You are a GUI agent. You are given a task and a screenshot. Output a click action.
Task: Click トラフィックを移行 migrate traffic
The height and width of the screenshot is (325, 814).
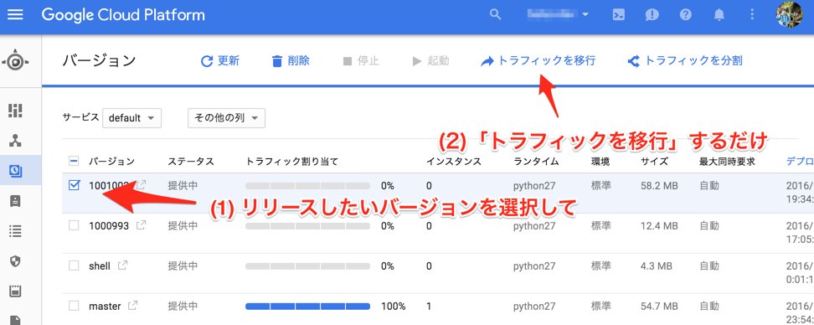[538, 61]
